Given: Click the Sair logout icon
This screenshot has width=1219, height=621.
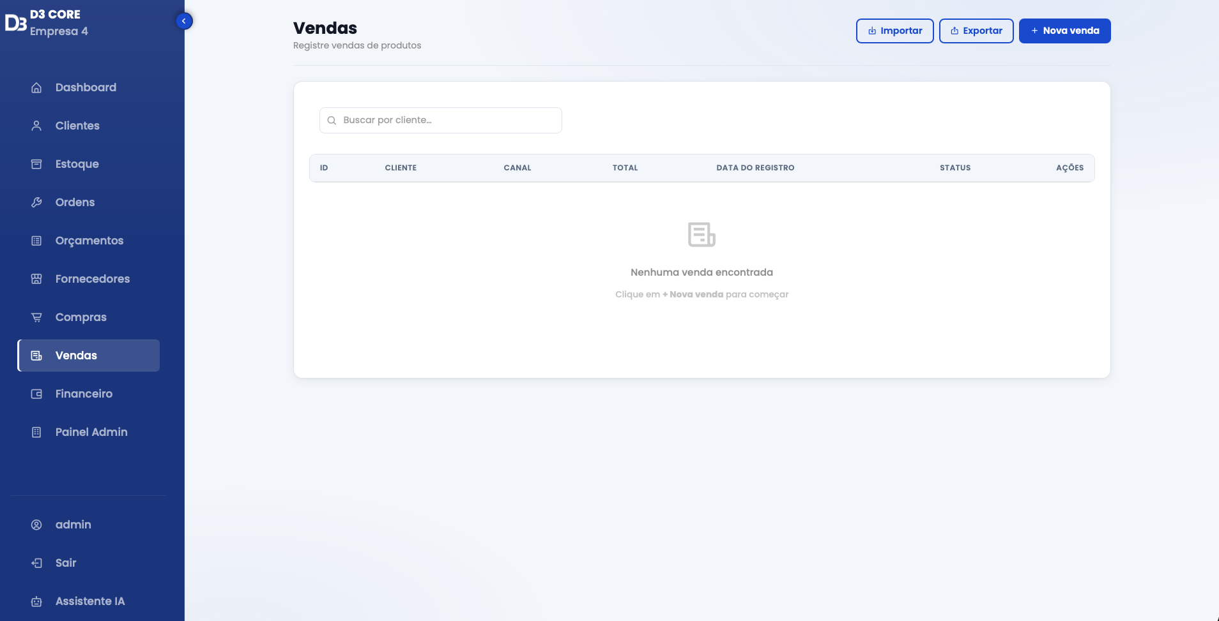Looking at the screenshot, I should pyautogui.click(x=36, y=563).
